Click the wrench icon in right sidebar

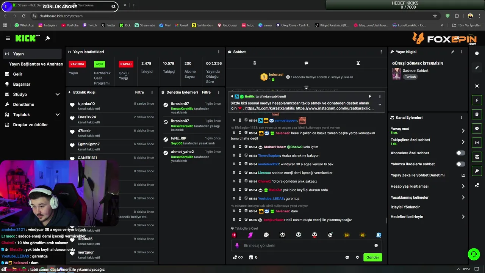point(477,171)
